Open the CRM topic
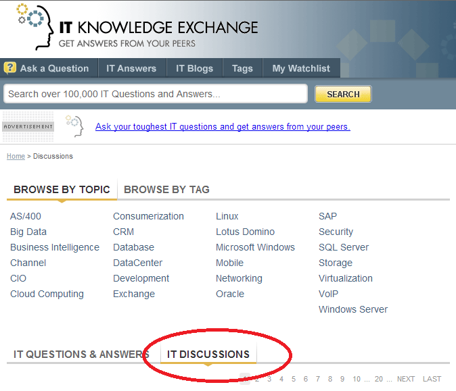The height and width of the screenshot is (391, 456). pyautogui.click(x=123, y=232)
